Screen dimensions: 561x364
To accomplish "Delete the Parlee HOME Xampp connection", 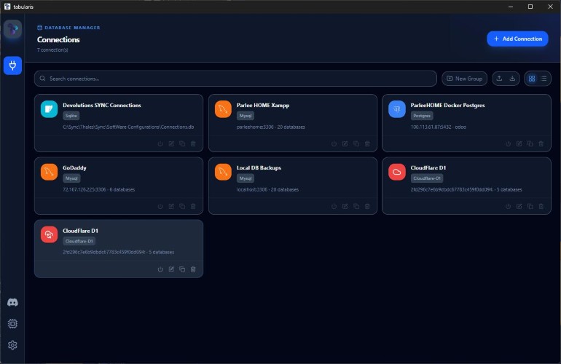I will (367, 143).
